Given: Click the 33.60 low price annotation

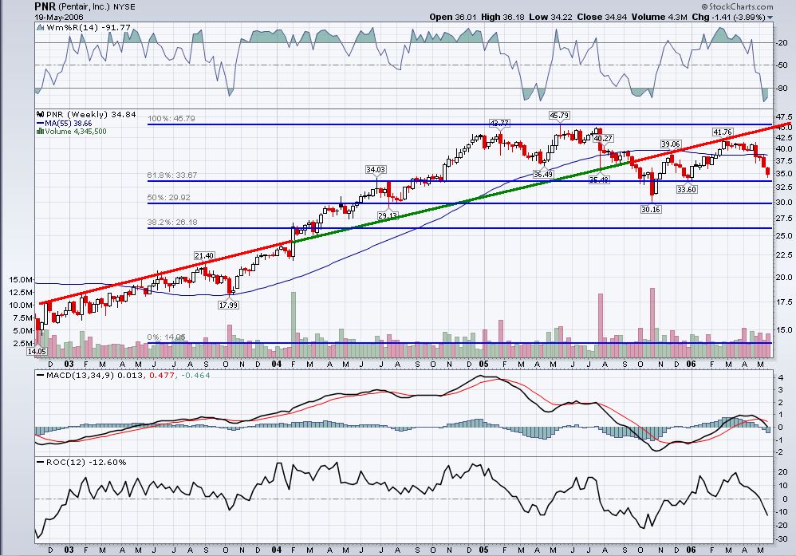Looking at the screenshot, I should [x=687, y=189].
